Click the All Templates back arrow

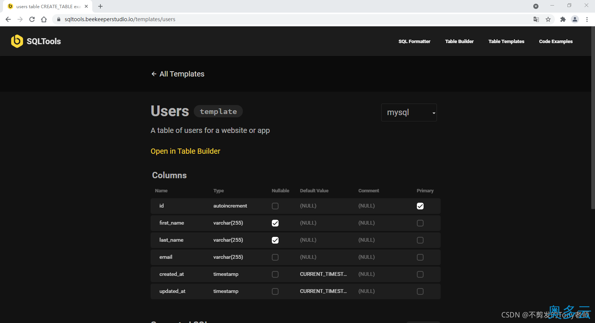point(154,74)
